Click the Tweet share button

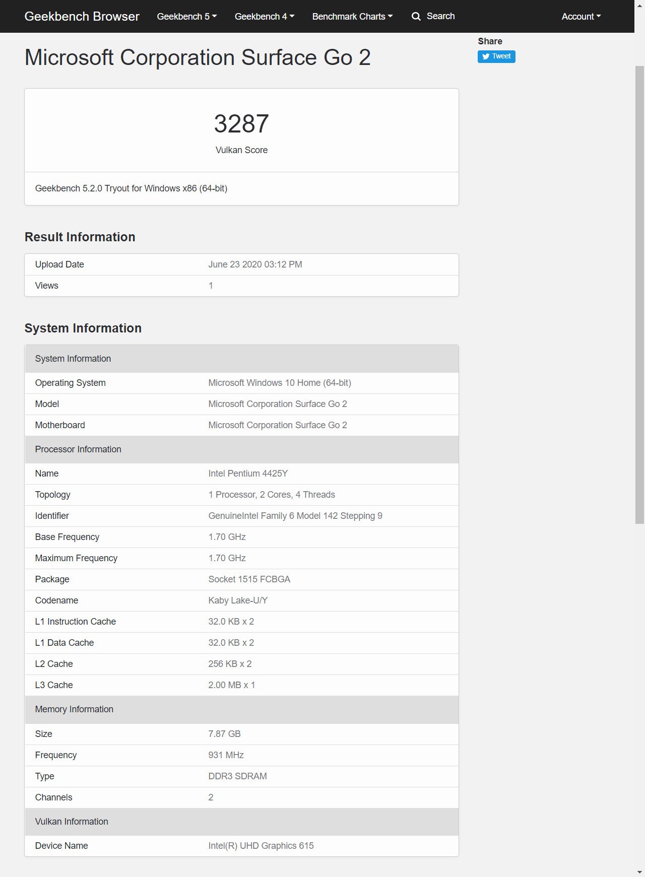point(496,56)
